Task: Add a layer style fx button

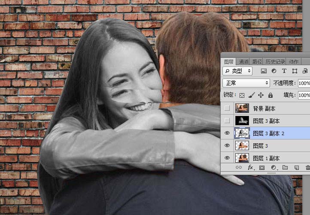Action: [251, 168]
